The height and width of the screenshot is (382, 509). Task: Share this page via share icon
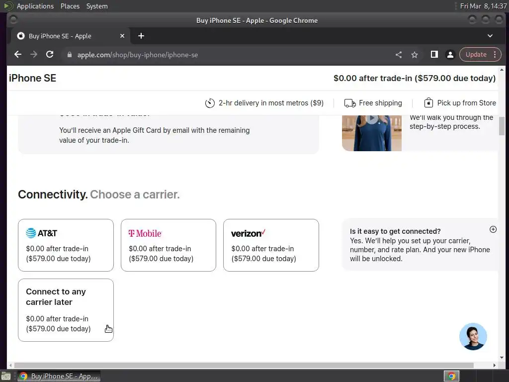399,55
